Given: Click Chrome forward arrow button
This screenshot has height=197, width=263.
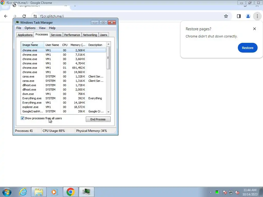Looking at the screenshot, I should (x=15, y=16).
